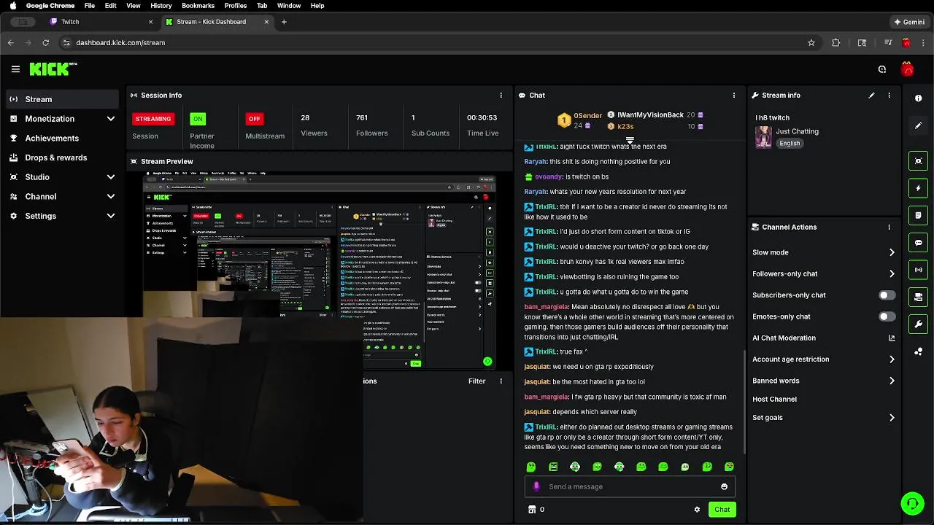Screen dimensions: 934x525
Task: Open Slow mode options chevron
Action: (892, 252)
